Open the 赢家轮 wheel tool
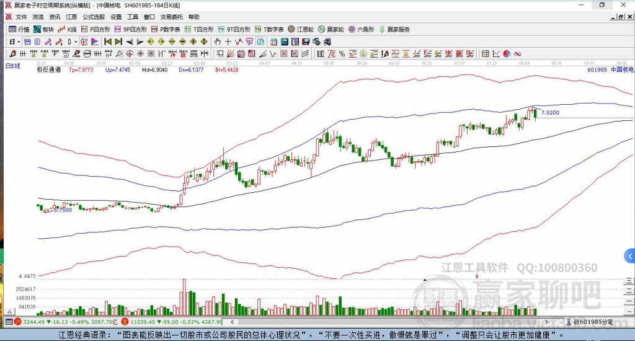The image size is (635, 341). coord(331,29)
